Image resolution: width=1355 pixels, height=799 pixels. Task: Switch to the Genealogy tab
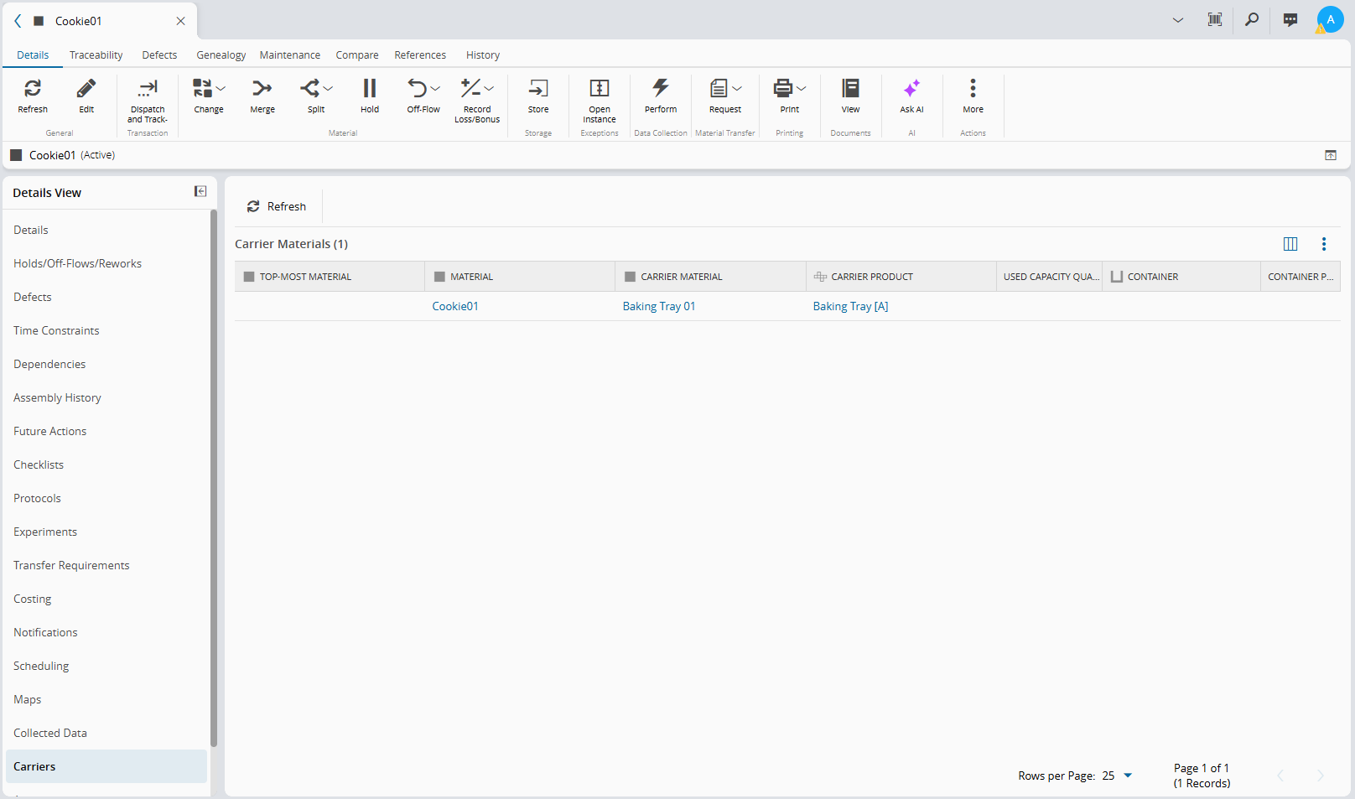(221, 55)
